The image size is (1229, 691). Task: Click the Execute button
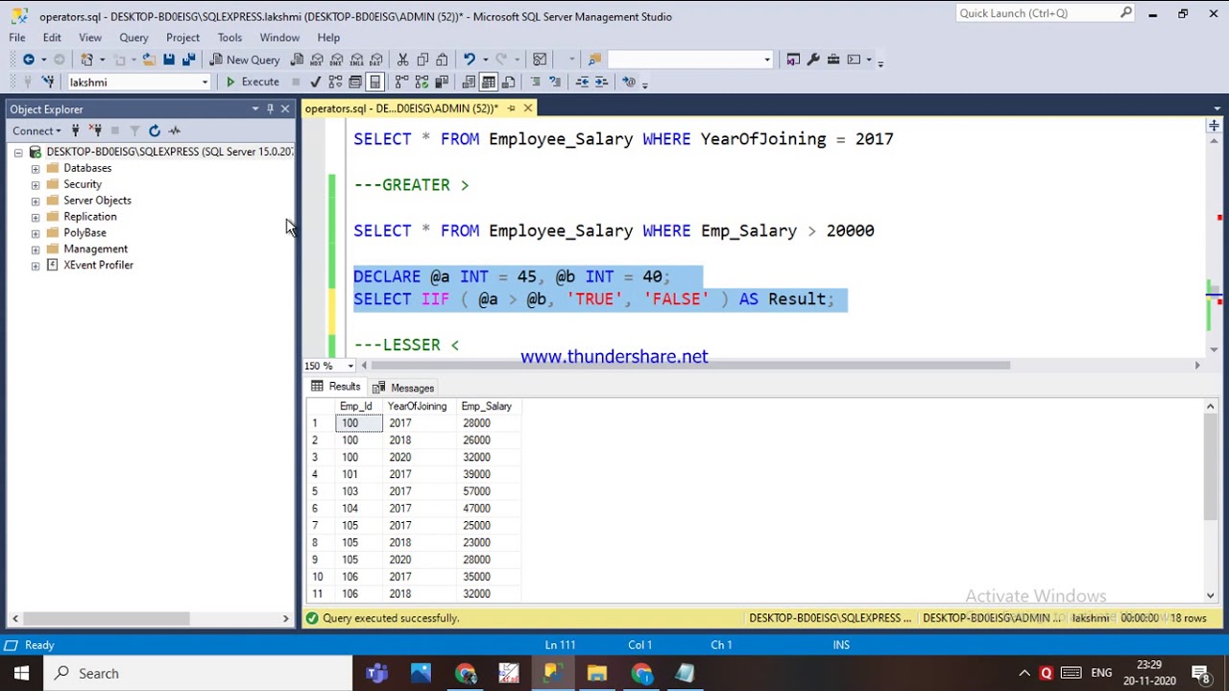252,83
